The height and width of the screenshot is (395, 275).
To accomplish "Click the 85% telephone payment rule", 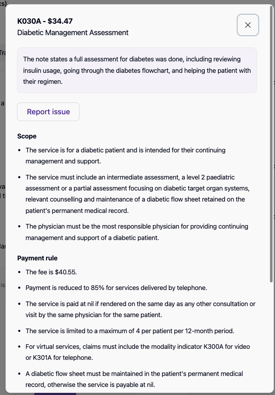I will click(x=116, y=288).
